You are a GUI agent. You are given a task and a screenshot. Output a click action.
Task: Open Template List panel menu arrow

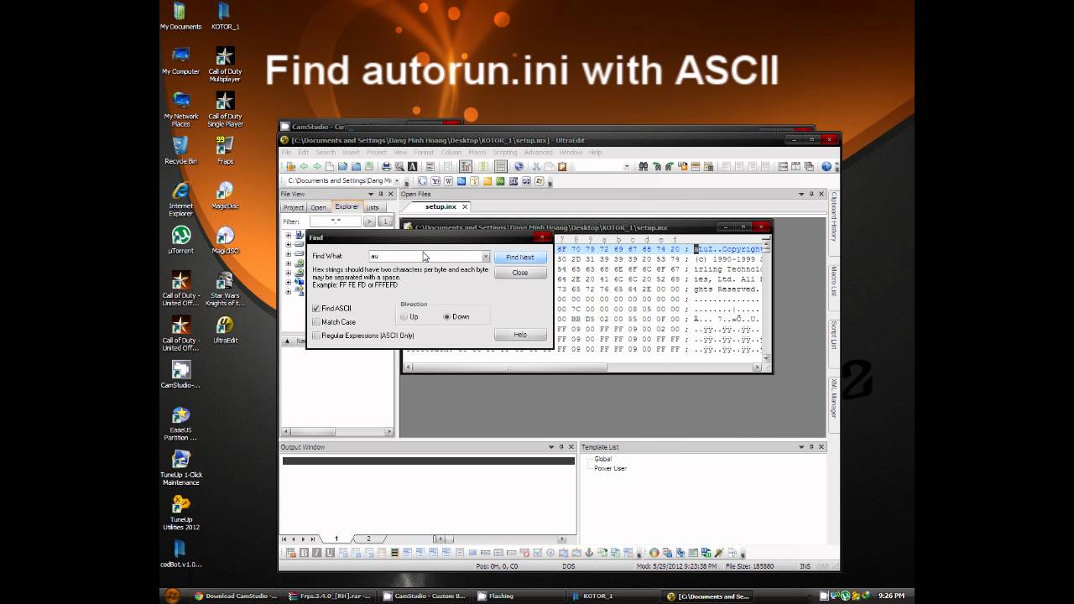point(802,447)
